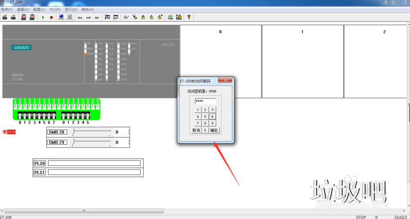This screenshot has width=410, height=219.
Task: Toggle input switch 5 of the second group
Action: click(87, 116)
